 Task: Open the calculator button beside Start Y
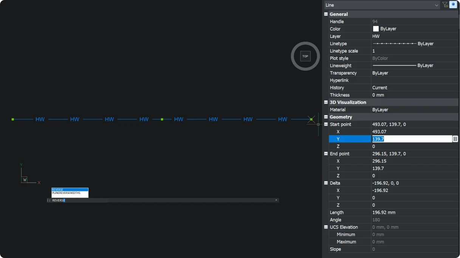pos(455,139)
